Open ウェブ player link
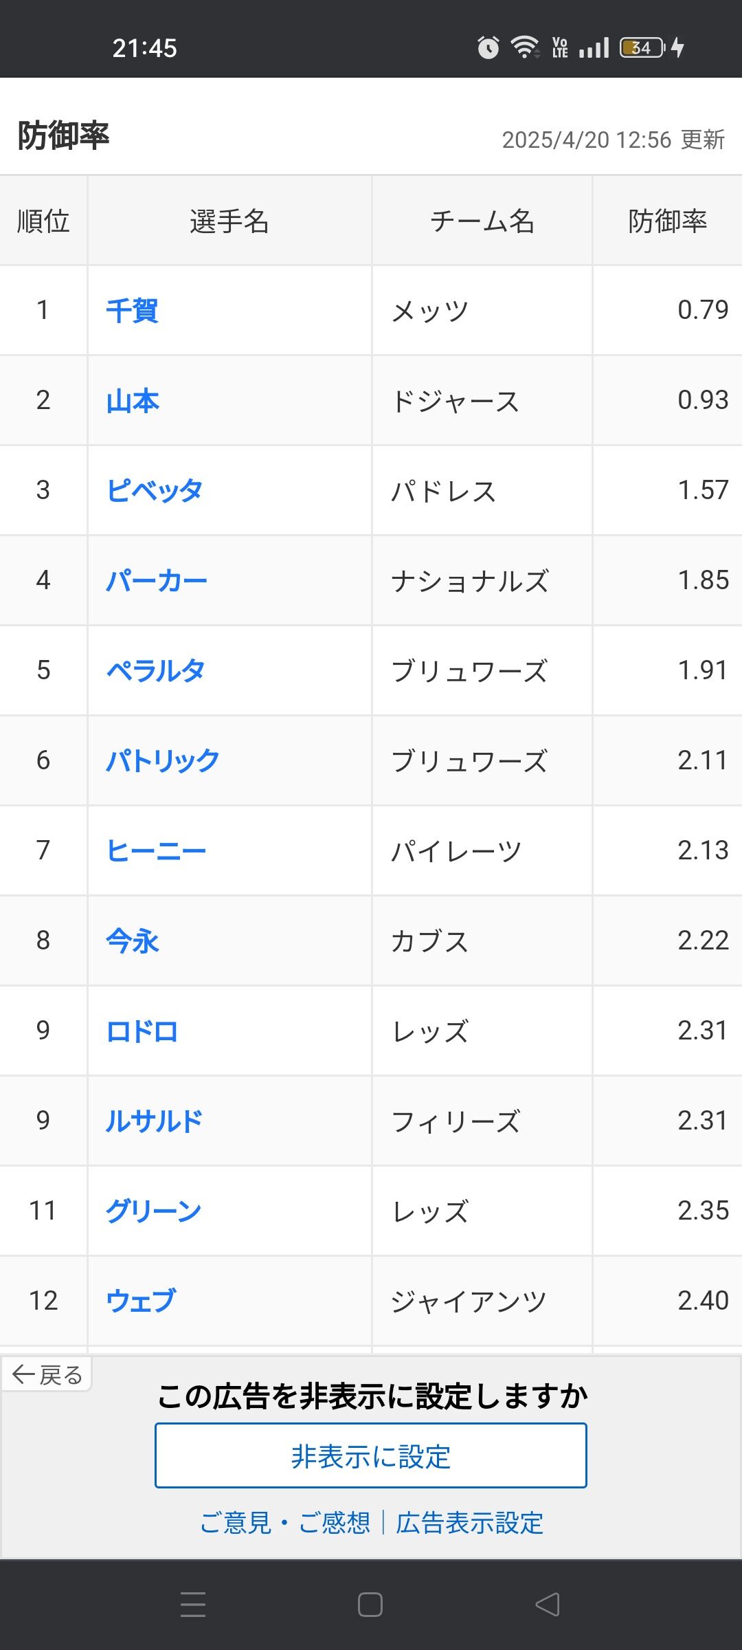 [x=142, y=1301]
